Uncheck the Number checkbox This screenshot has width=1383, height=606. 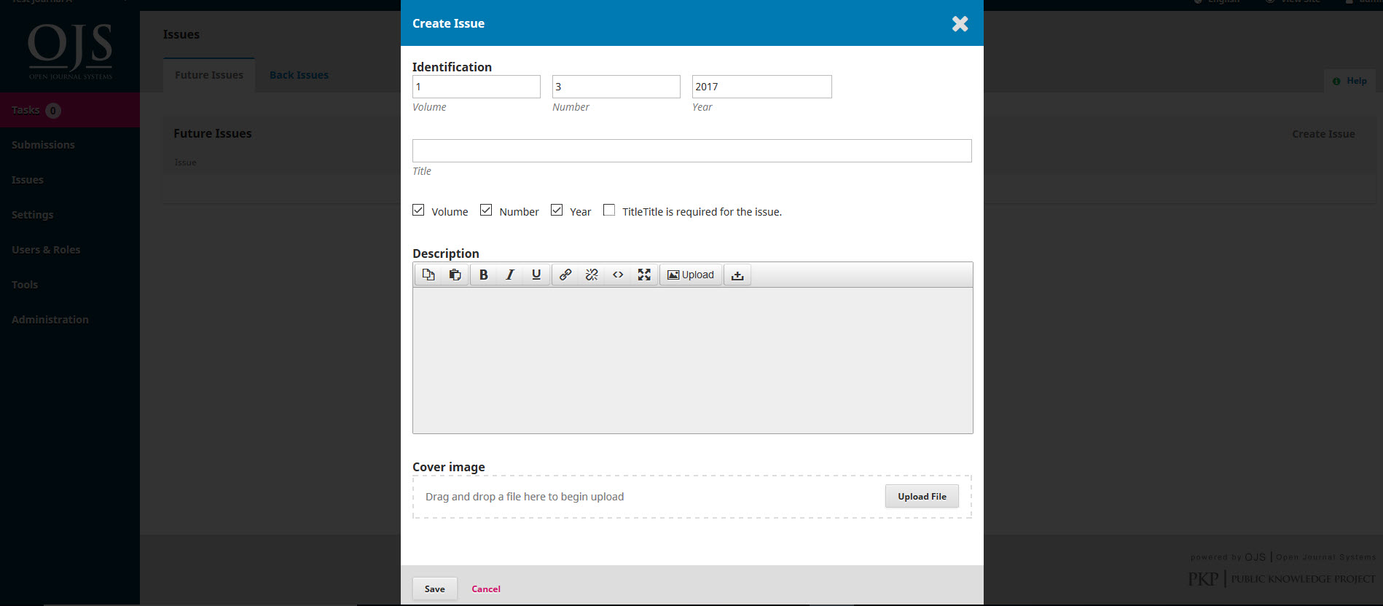(486, 210)
